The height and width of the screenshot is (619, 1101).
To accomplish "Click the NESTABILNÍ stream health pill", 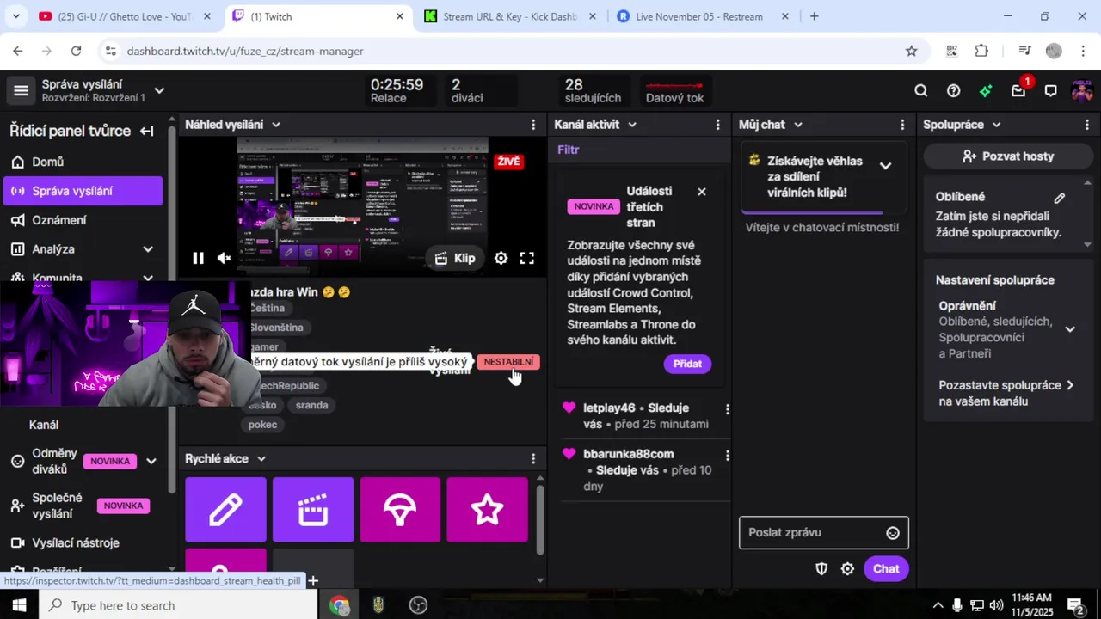I will pyautogui.click(x=508, y=362).
